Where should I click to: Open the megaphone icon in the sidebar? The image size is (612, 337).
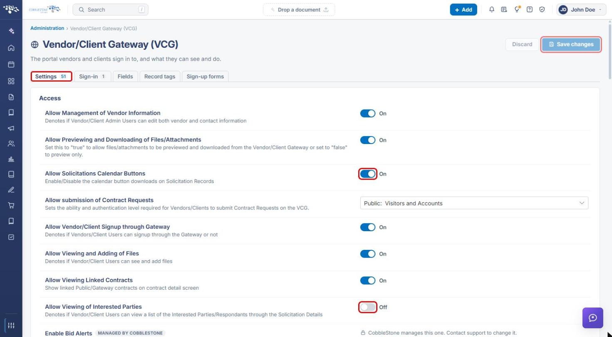point(11,128)
